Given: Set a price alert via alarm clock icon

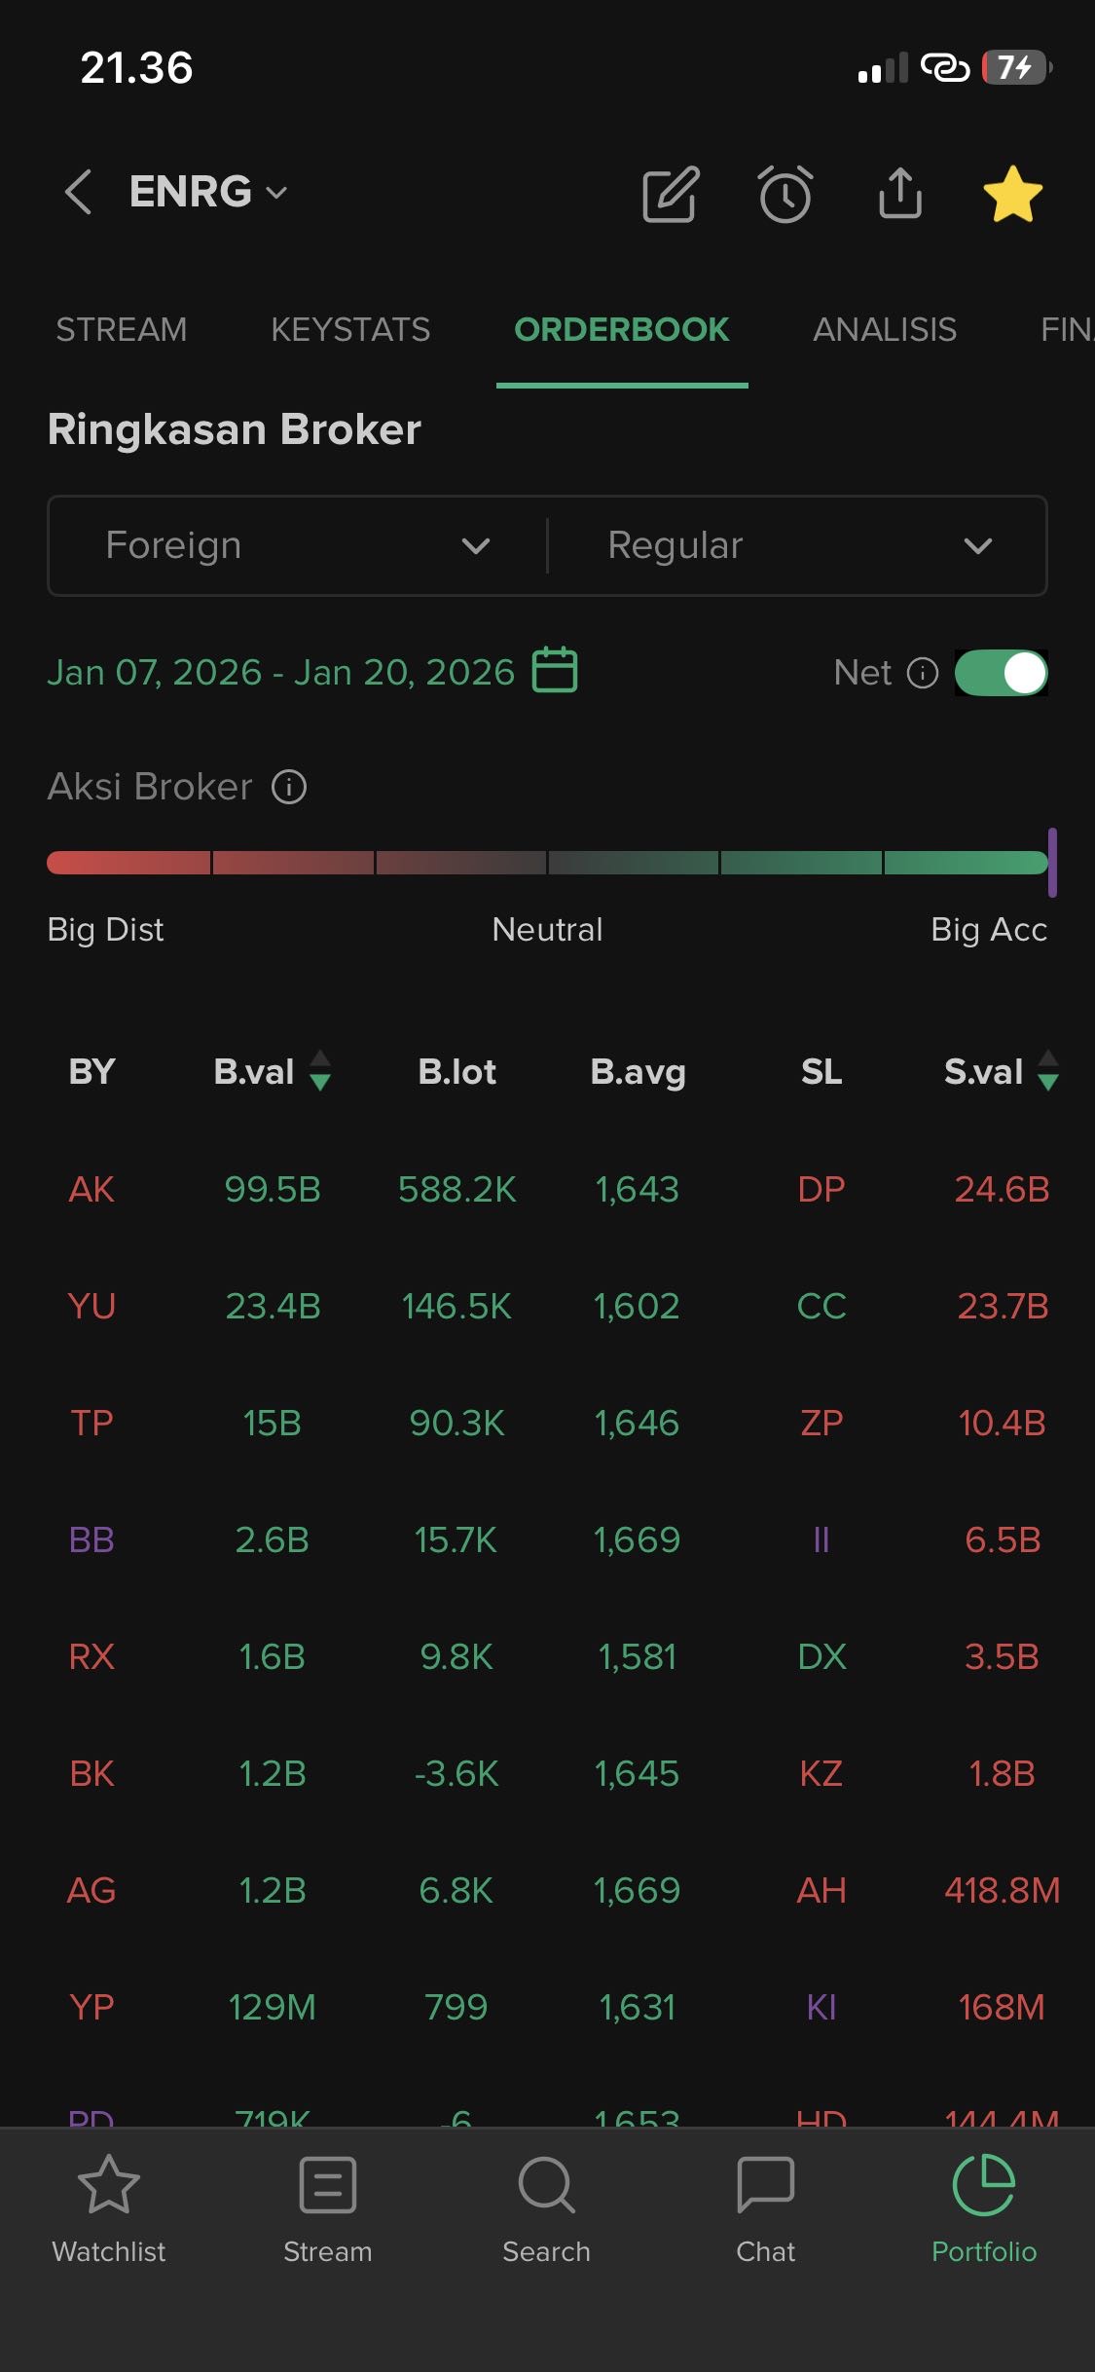Looking at the screenshot, I should (x=785, y=194).
